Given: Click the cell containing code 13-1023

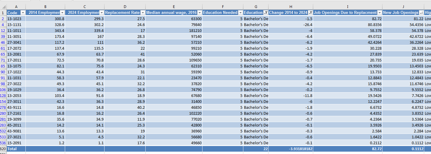Looking at the screenshot, I should click(16, 19).
